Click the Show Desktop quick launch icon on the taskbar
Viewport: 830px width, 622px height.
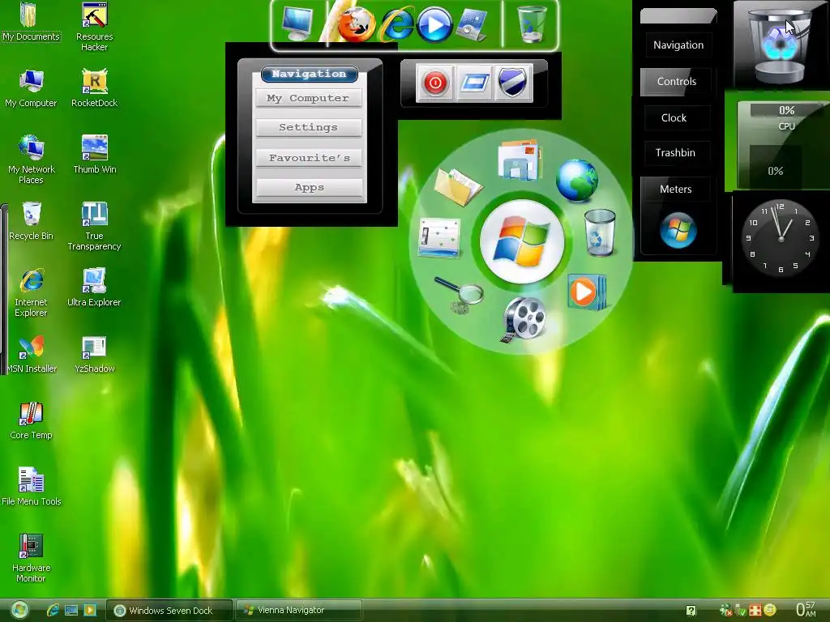point(71,611)
